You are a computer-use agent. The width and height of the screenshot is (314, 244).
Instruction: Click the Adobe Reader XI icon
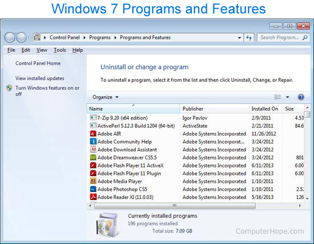click(93, 197)
